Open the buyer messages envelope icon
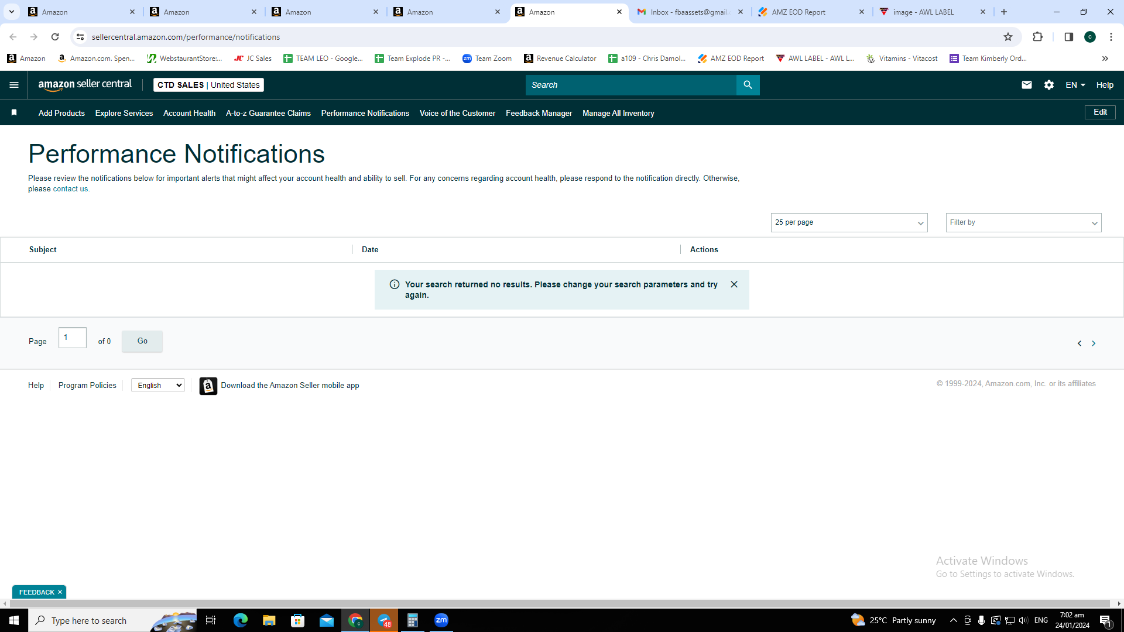1124x632 pixels. point(1026,85)
